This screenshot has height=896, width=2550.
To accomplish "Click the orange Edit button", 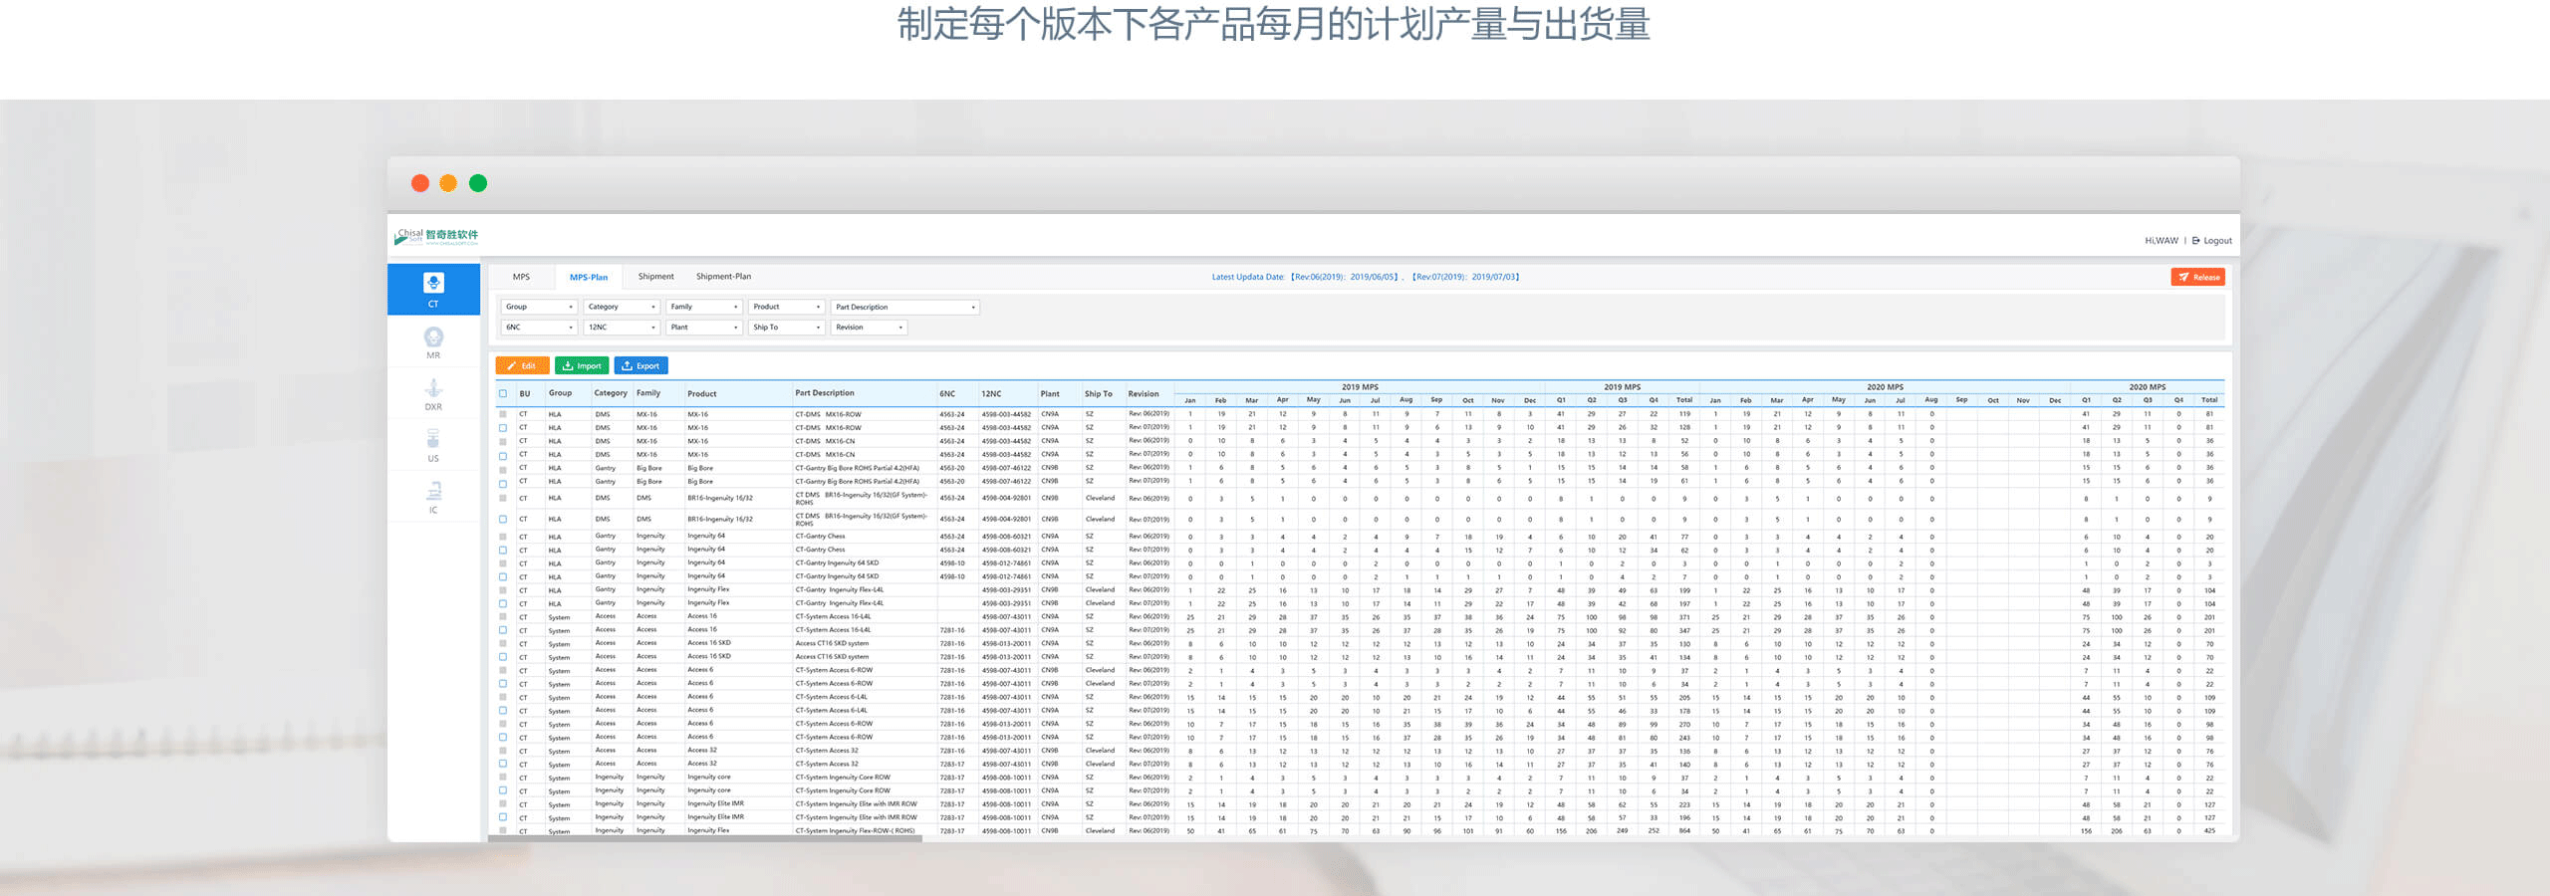I will point(522,365).
